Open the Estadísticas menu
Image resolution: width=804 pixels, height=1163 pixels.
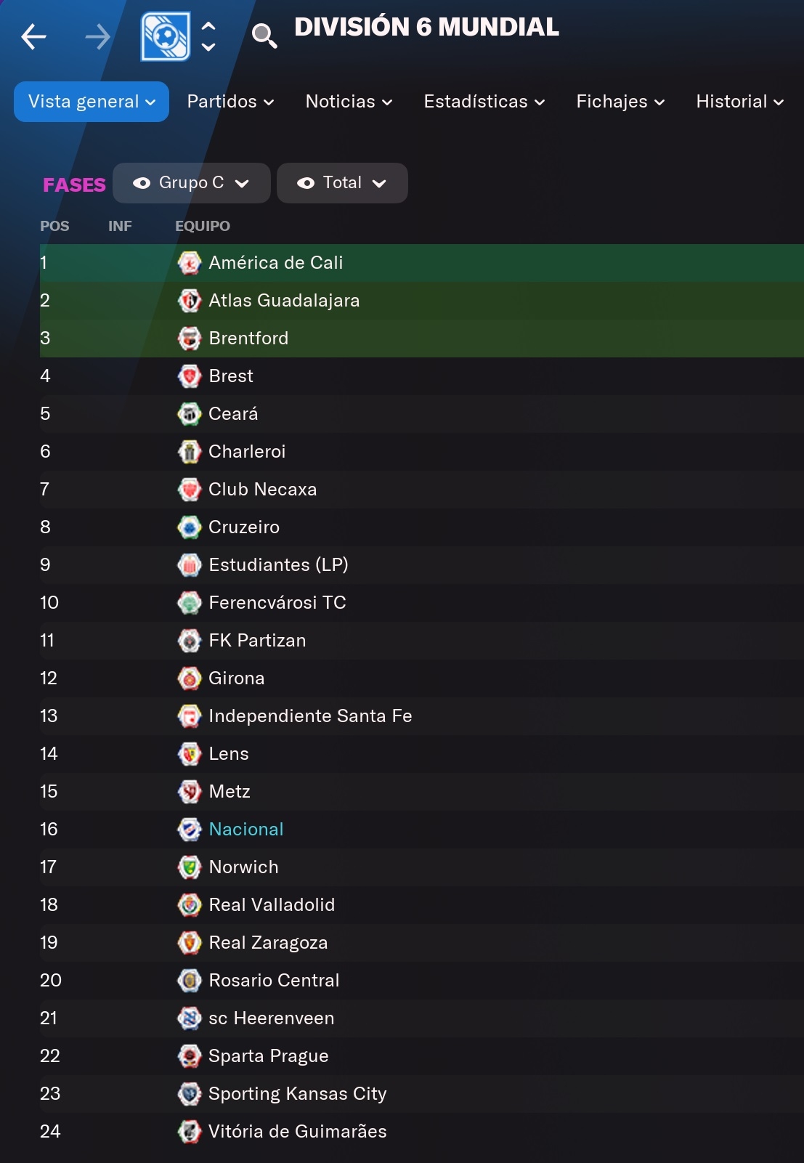(x=484, y=102)
